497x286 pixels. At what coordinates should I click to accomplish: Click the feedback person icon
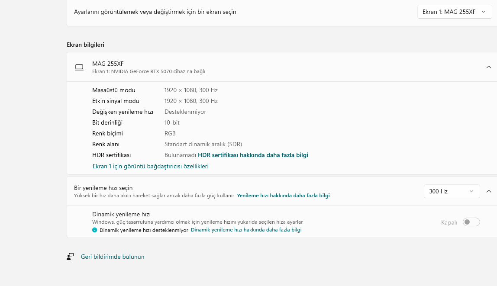tap(70, 257)
